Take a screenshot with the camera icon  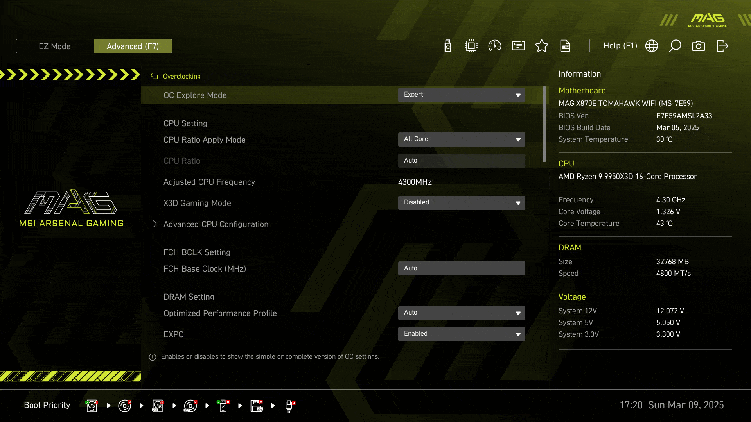point(699,46)
